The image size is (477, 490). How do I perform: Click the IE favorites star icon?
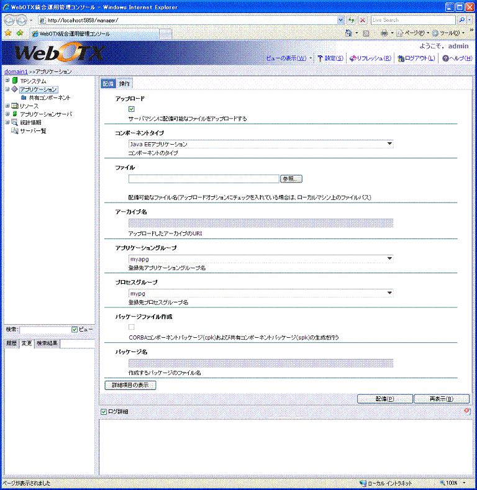[x=7, y=33]
